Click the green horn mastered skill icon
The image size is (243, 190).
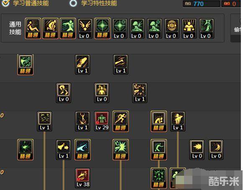pos(25,64)
